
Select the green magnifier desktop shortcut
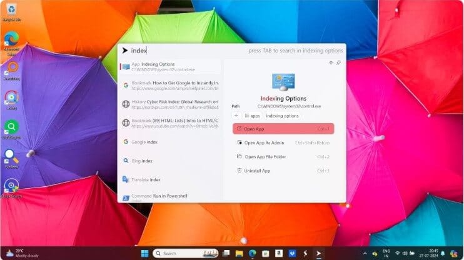[x=11, y=129]
